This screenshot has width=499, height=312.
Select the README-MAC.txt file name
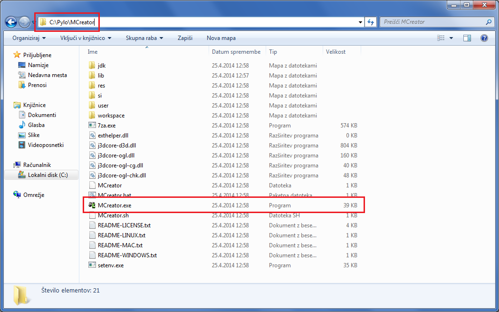click(120, 245)
